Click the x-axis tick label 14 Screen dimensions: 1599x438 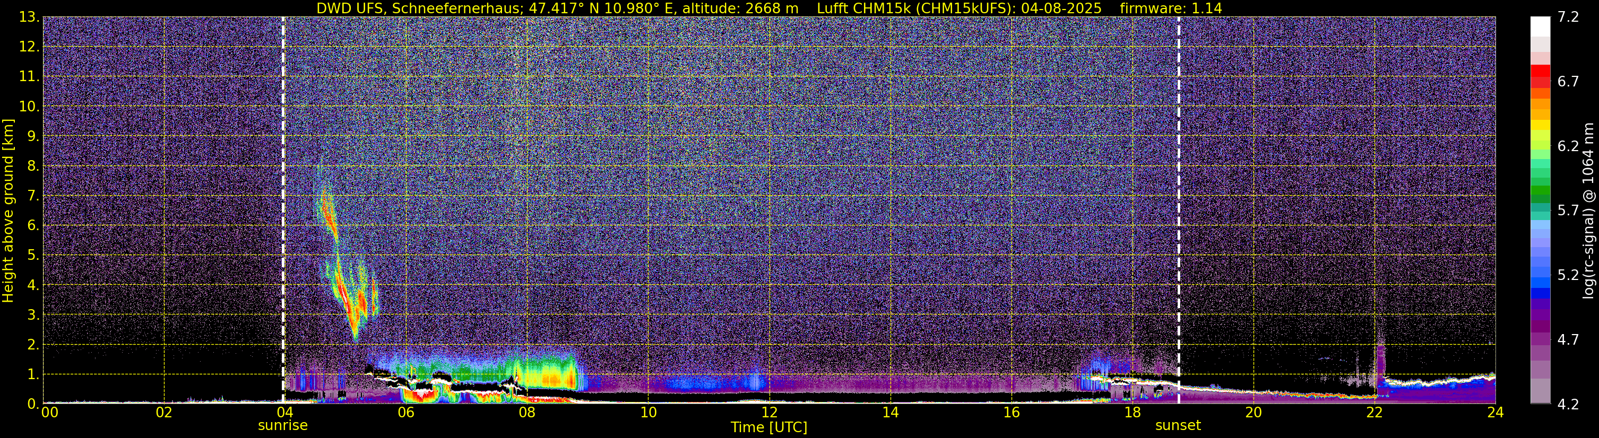(x=890, y=413)
